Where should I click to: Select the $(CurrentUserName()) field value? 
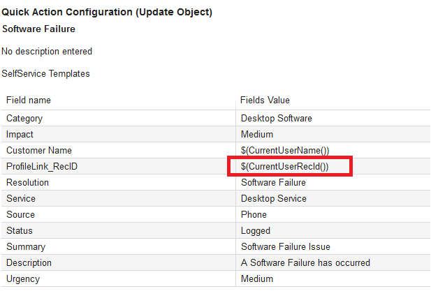285,150
